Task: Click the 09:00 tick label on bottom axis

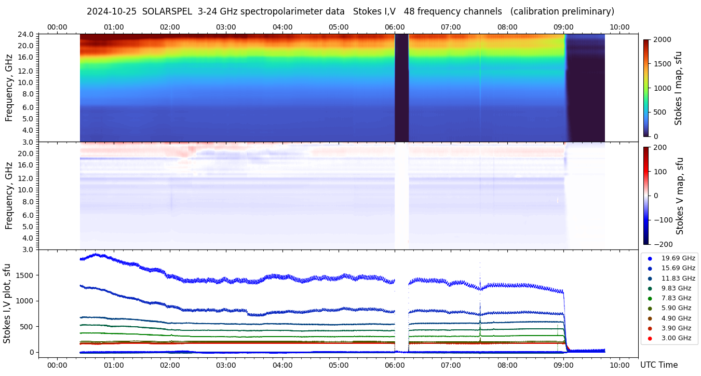Action: click(x=563, y=365)
